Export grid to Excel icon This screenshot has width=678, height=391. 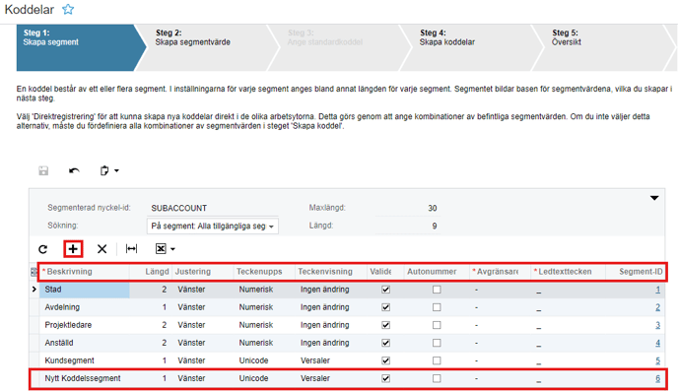161,248
